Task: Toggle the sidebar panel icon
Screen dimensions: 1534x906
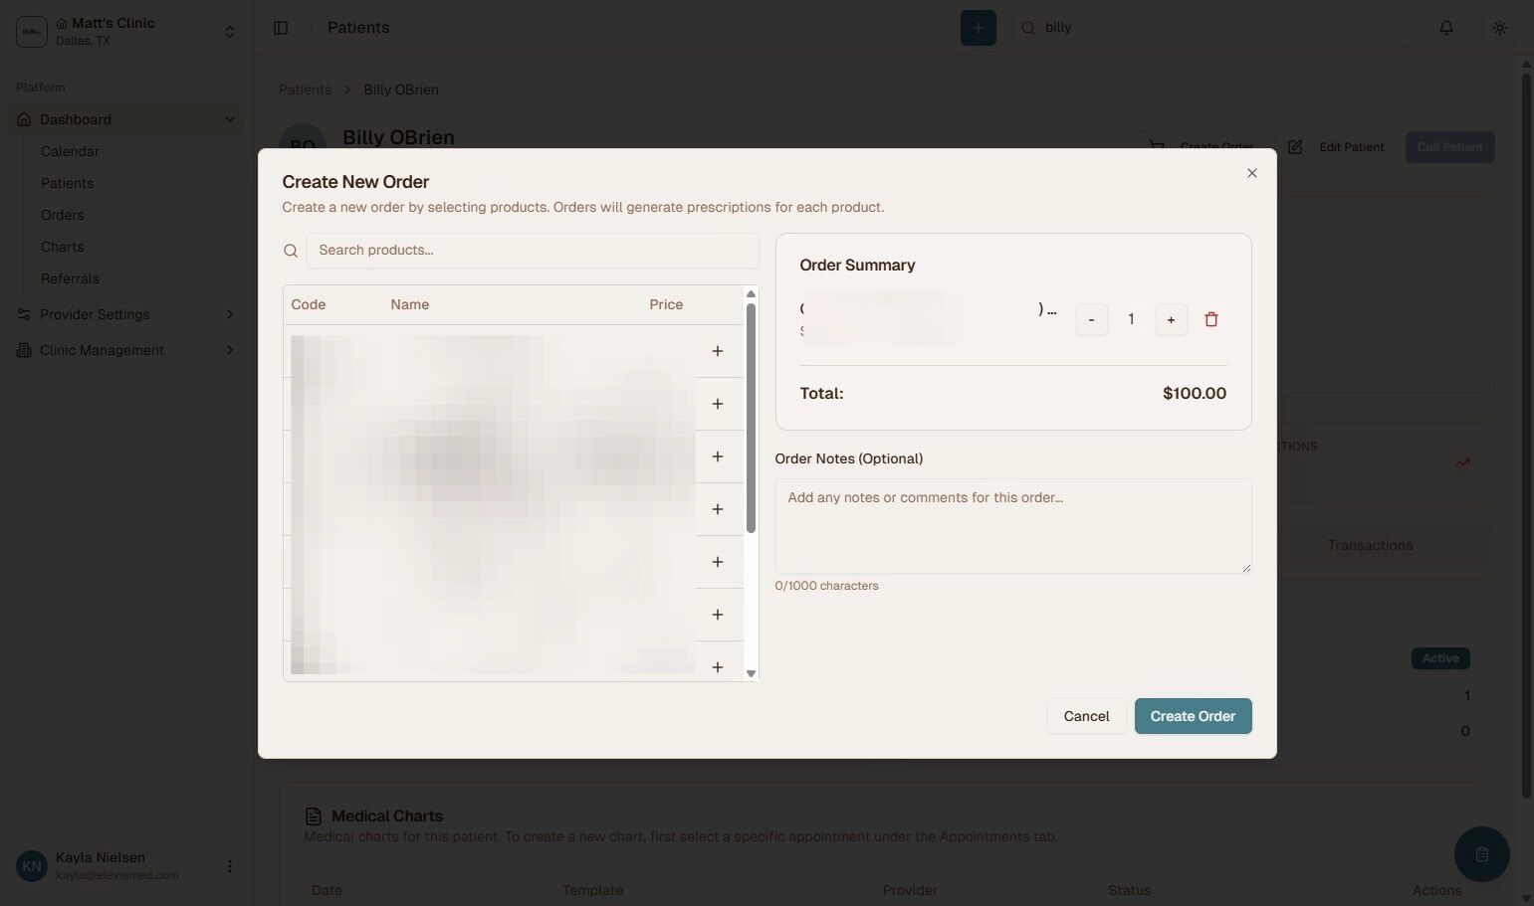Action: point(281,28)
